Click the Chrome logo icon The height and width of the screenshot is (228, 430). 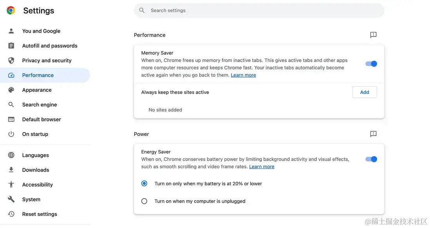click(11, 11)
